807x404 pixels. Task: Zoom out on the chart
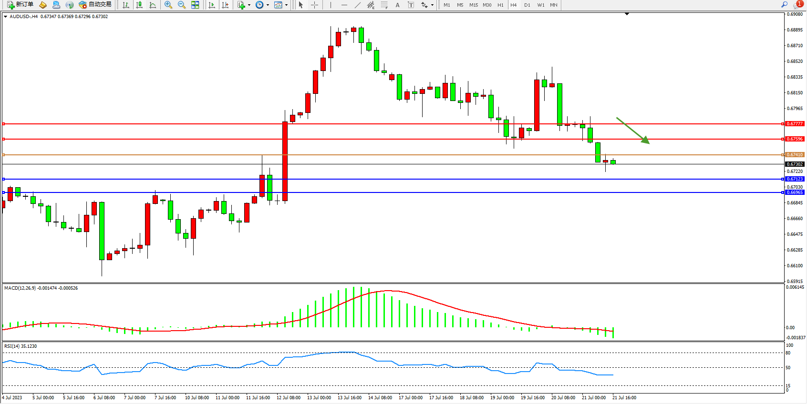coord(182,5)
